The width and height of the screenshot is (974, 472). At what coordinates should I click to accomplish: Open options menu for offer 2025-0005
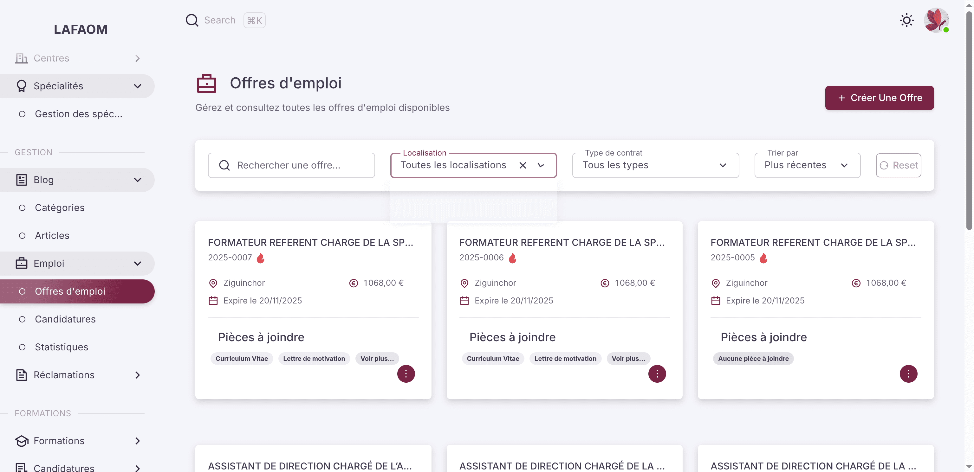click(908, 374)
